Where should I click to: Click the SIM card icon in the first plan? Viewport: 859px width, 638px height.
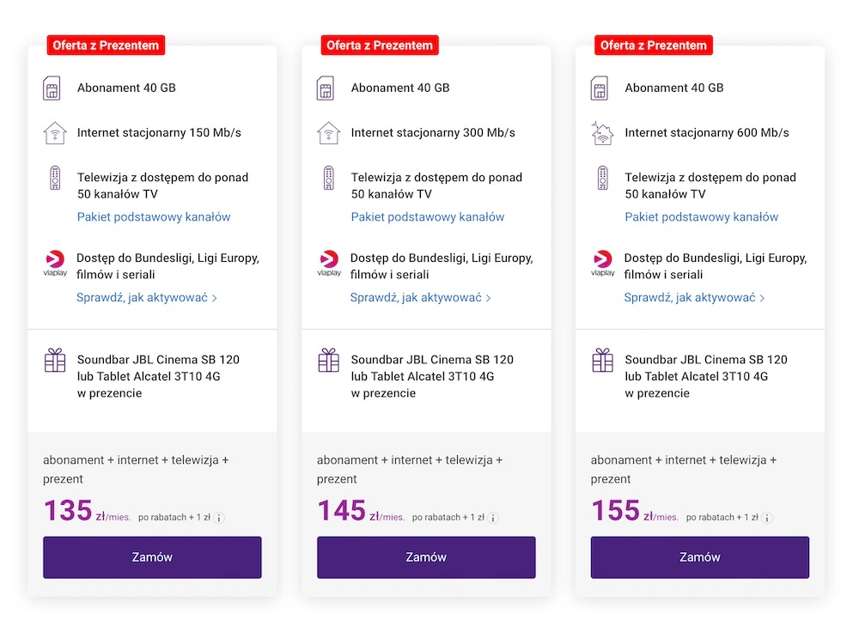coord(52,88)
